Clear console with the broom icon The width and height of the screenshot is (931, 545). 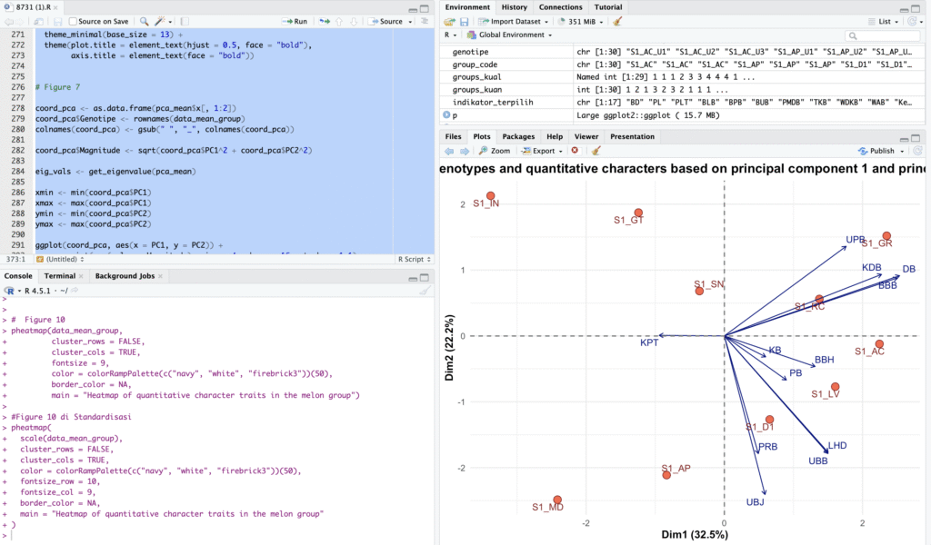pyautogui.click(x=424, y=291)
